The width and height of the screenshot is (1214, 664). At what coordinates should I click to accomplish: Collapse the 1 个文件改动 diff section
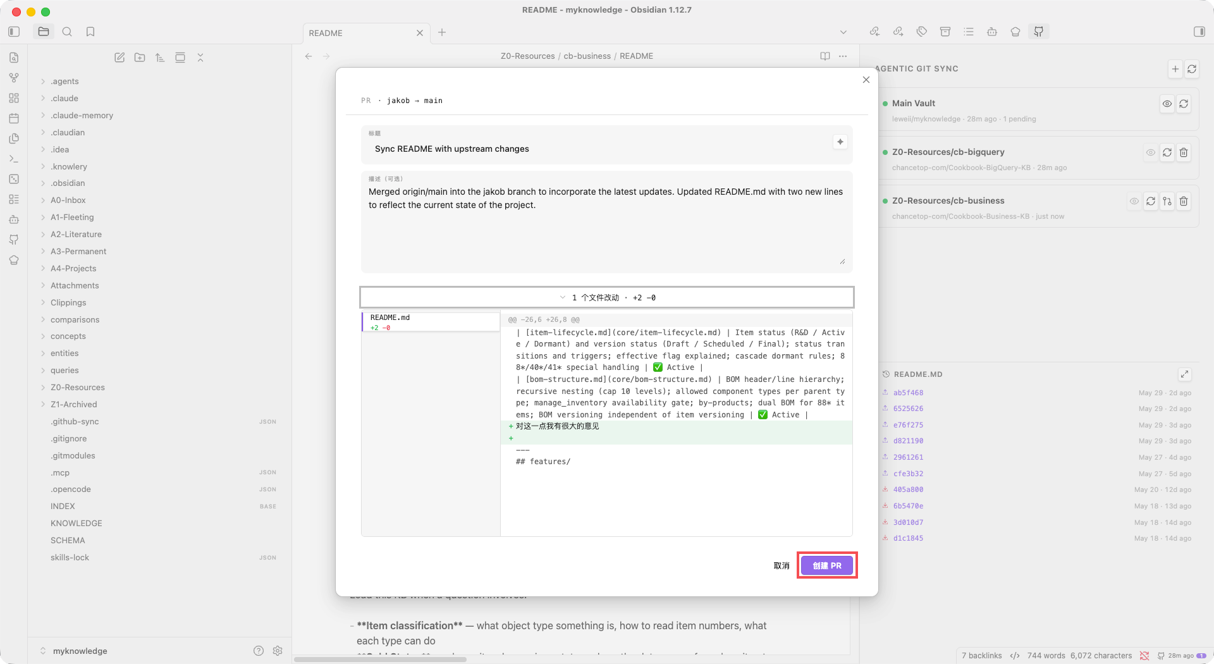point(607,297)
